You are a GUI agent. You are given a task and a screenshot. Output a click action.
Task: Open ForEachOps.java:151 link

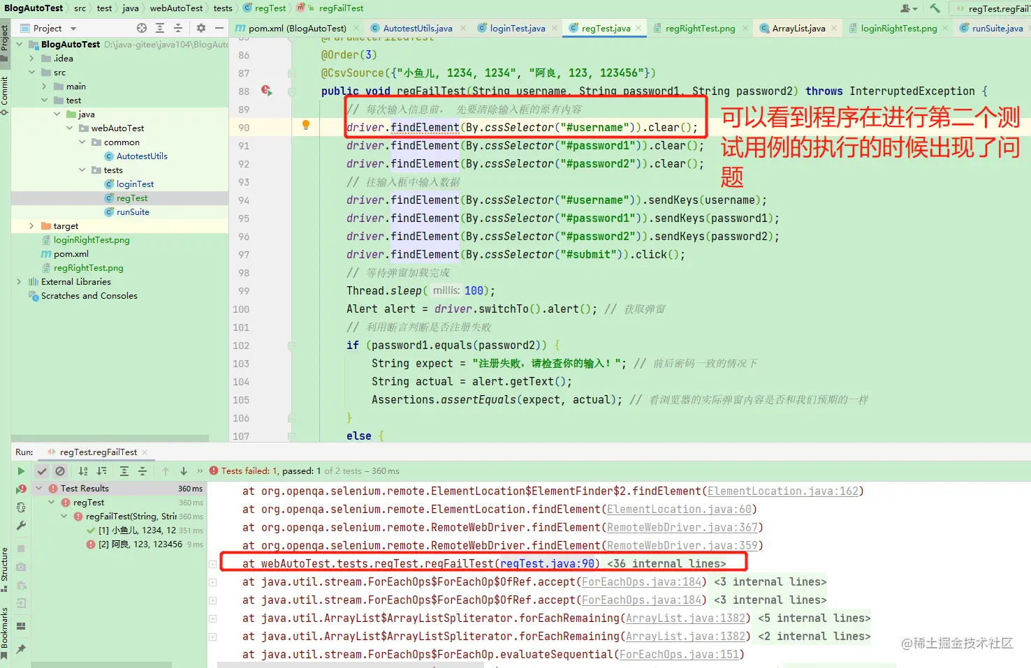[679, 655]
